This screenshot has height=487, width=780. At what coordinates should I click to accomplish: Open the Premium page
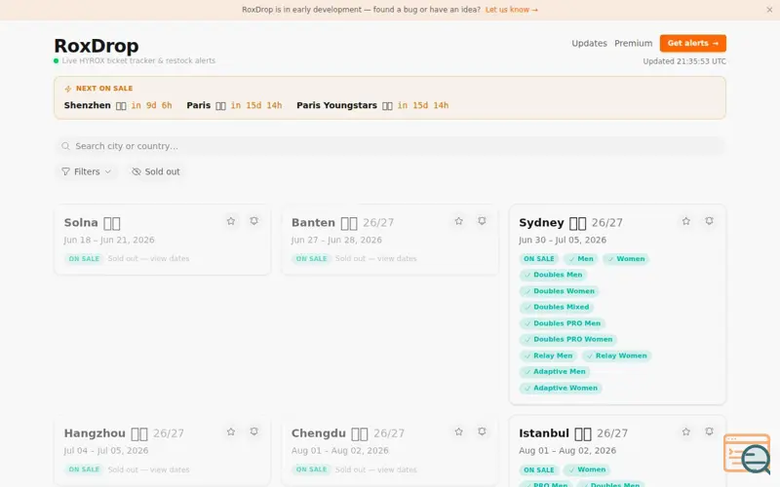click(633, 43)
